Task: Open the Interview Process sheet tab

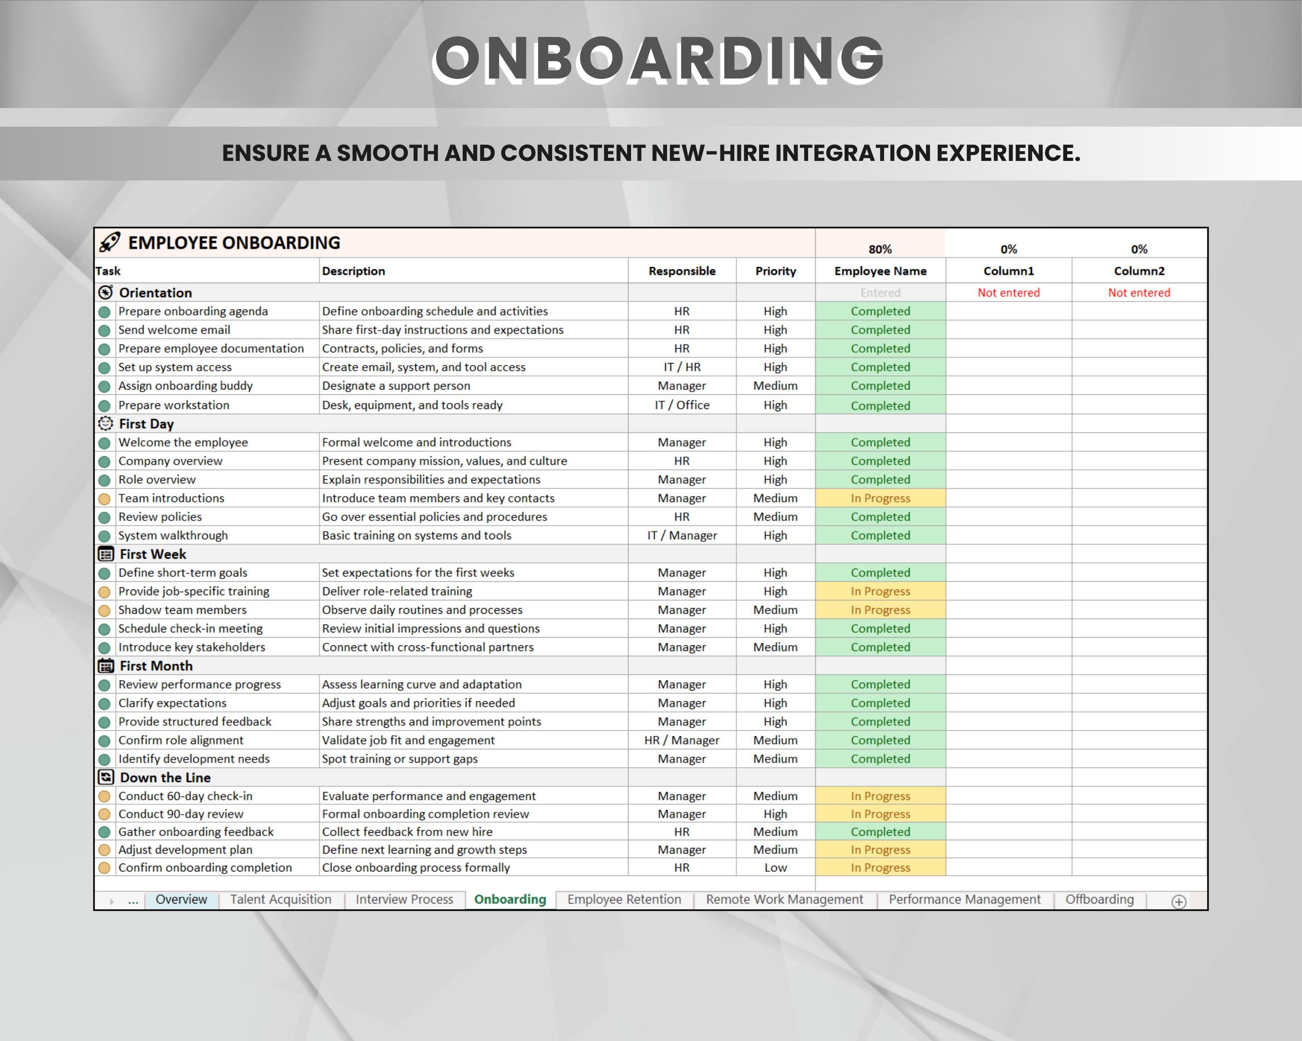Action: coord(404,899)
